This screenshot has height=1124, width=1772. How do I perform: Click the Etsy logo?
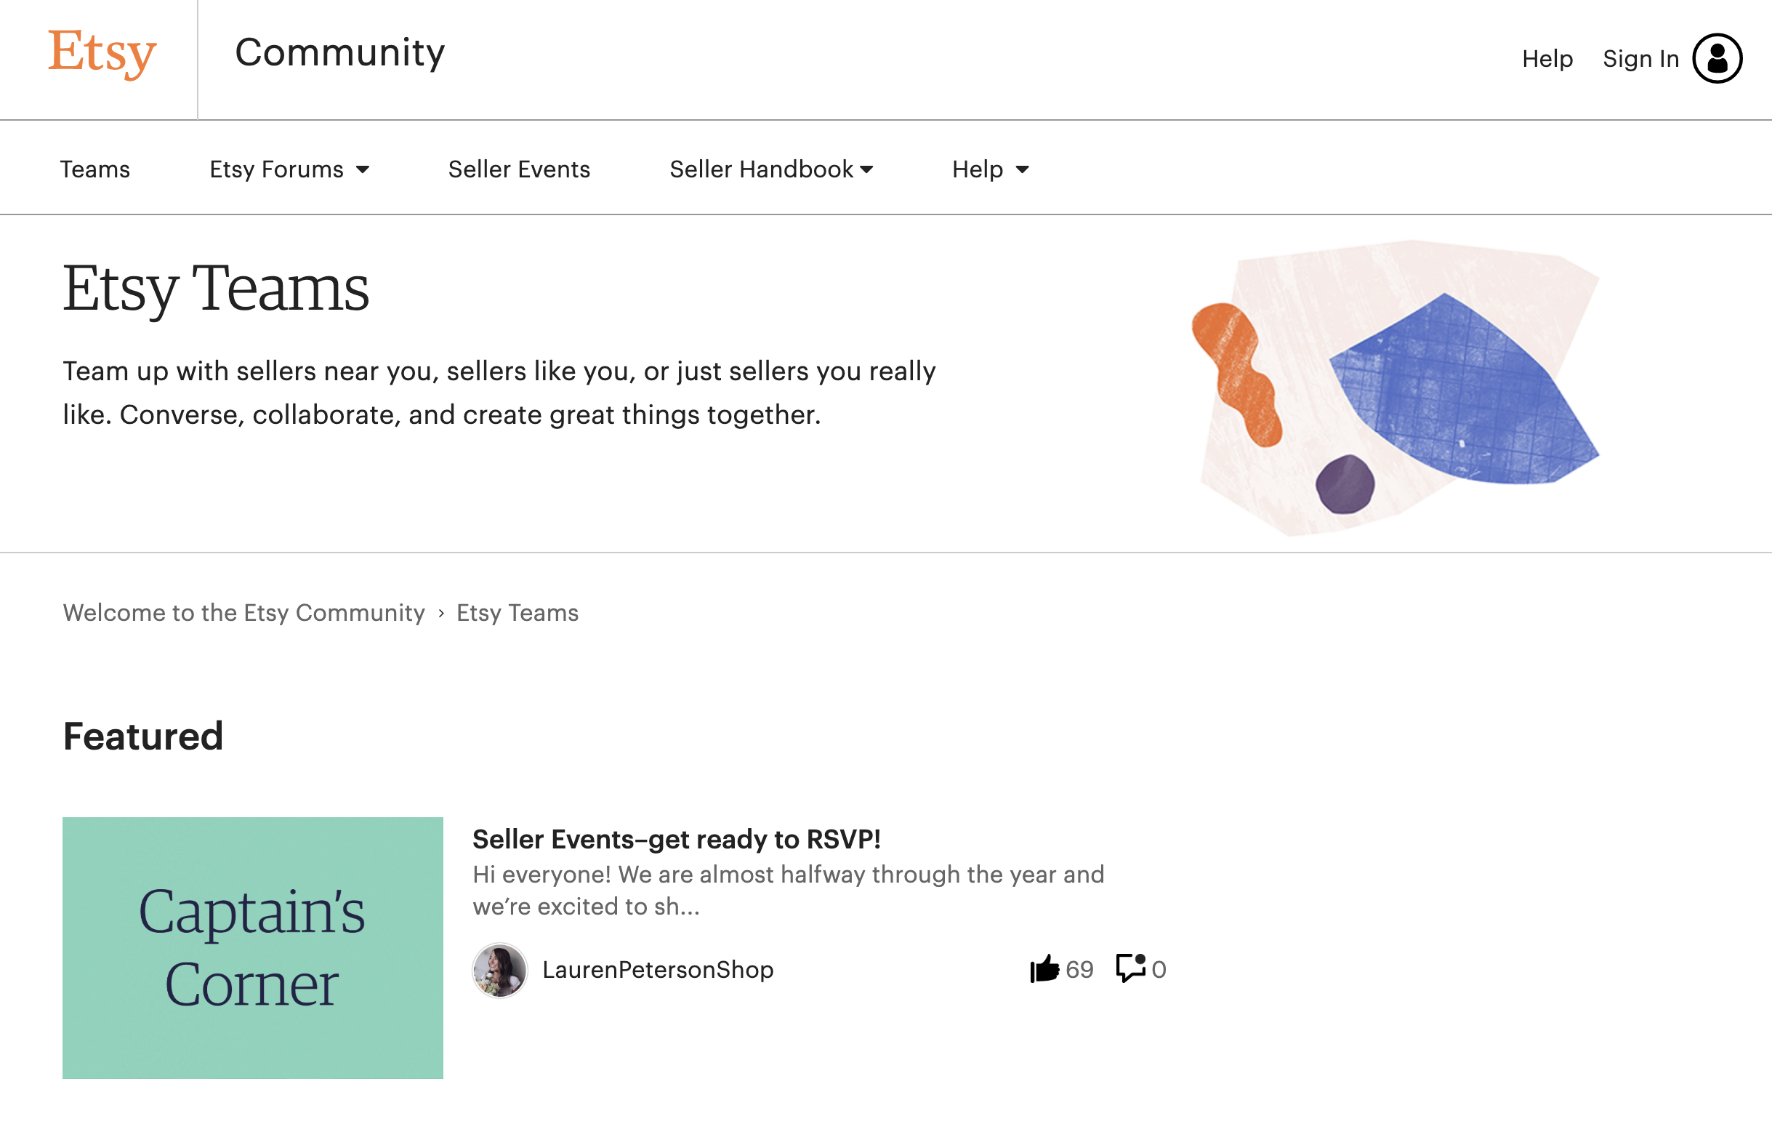click(x=102, y=54)
